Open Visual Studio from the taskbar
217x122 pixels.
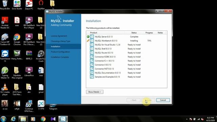pos(53,119)
